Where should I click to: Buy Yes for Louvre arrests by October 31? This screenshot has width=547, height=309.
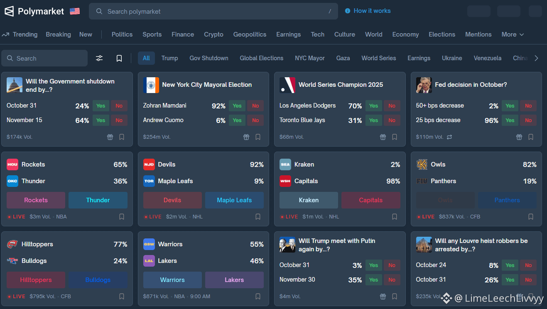(510, 280)
